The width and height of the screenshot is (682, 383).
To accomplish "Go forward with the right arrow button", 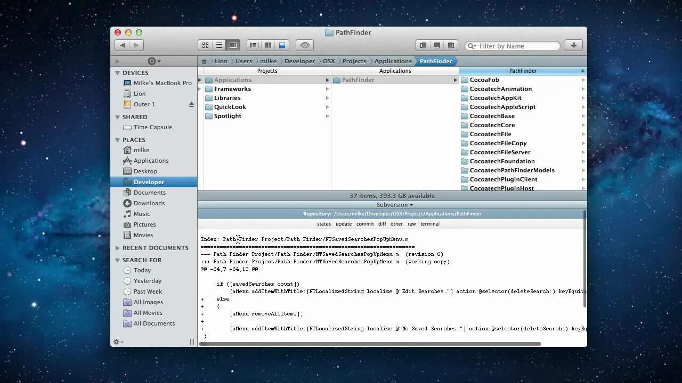I will point(136,46).
